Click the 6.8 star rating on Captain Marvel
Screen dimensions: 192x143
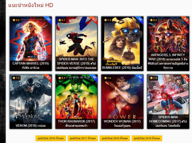[x=16, y=20]
